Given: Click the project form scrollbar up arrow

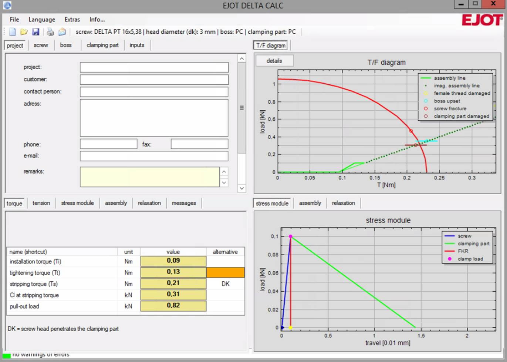Looking at the screenshot, I should point(241,58).
